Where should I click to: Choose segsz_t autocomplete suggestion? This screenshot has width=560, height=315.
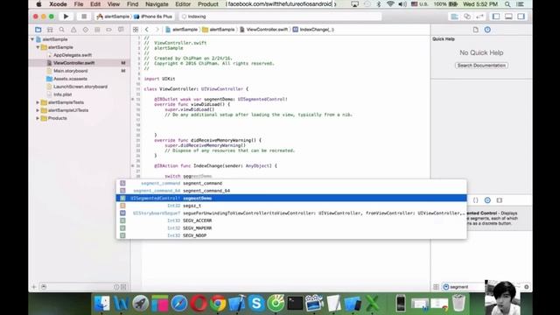291,206
